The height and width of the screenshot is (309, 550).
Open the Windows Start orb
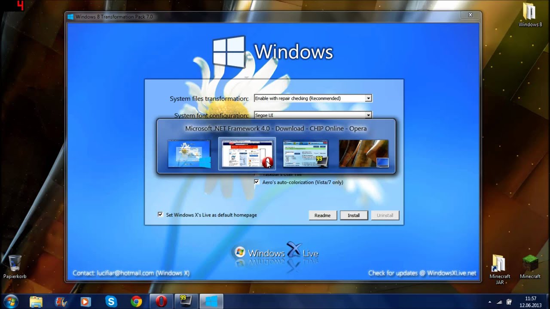(x=10, y=301)
